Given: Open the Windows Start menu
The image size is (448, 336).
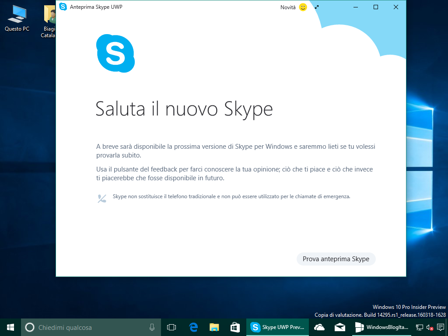Looking at the screenshot, I should (10, 327).
